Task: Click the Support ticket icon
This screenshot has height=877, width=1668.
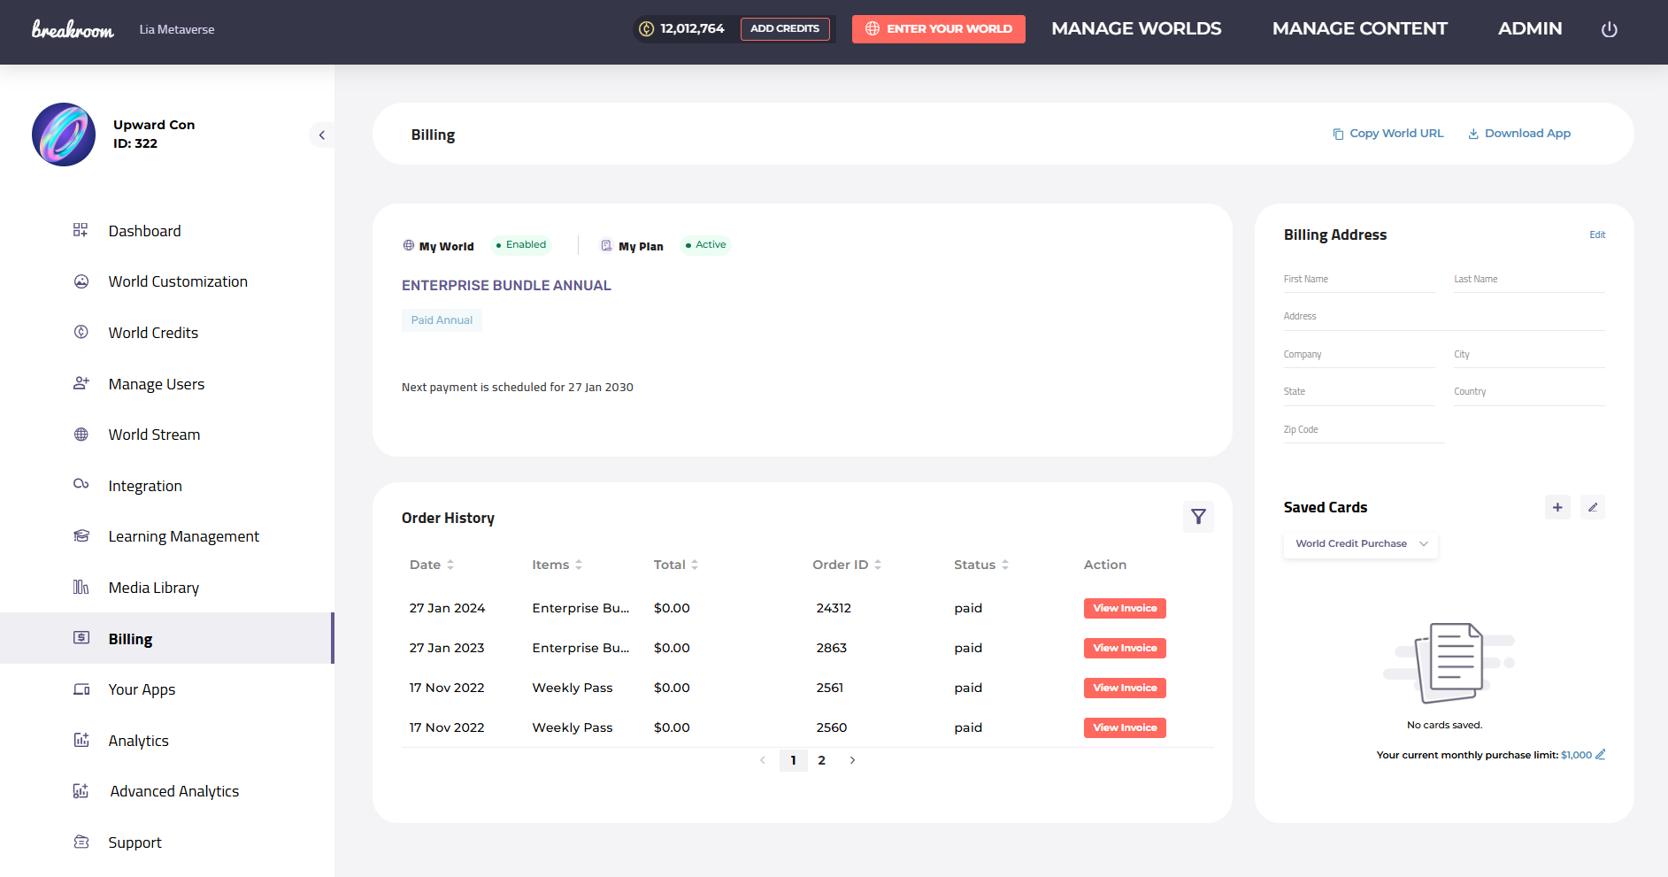Action: (x=81, y=842)
